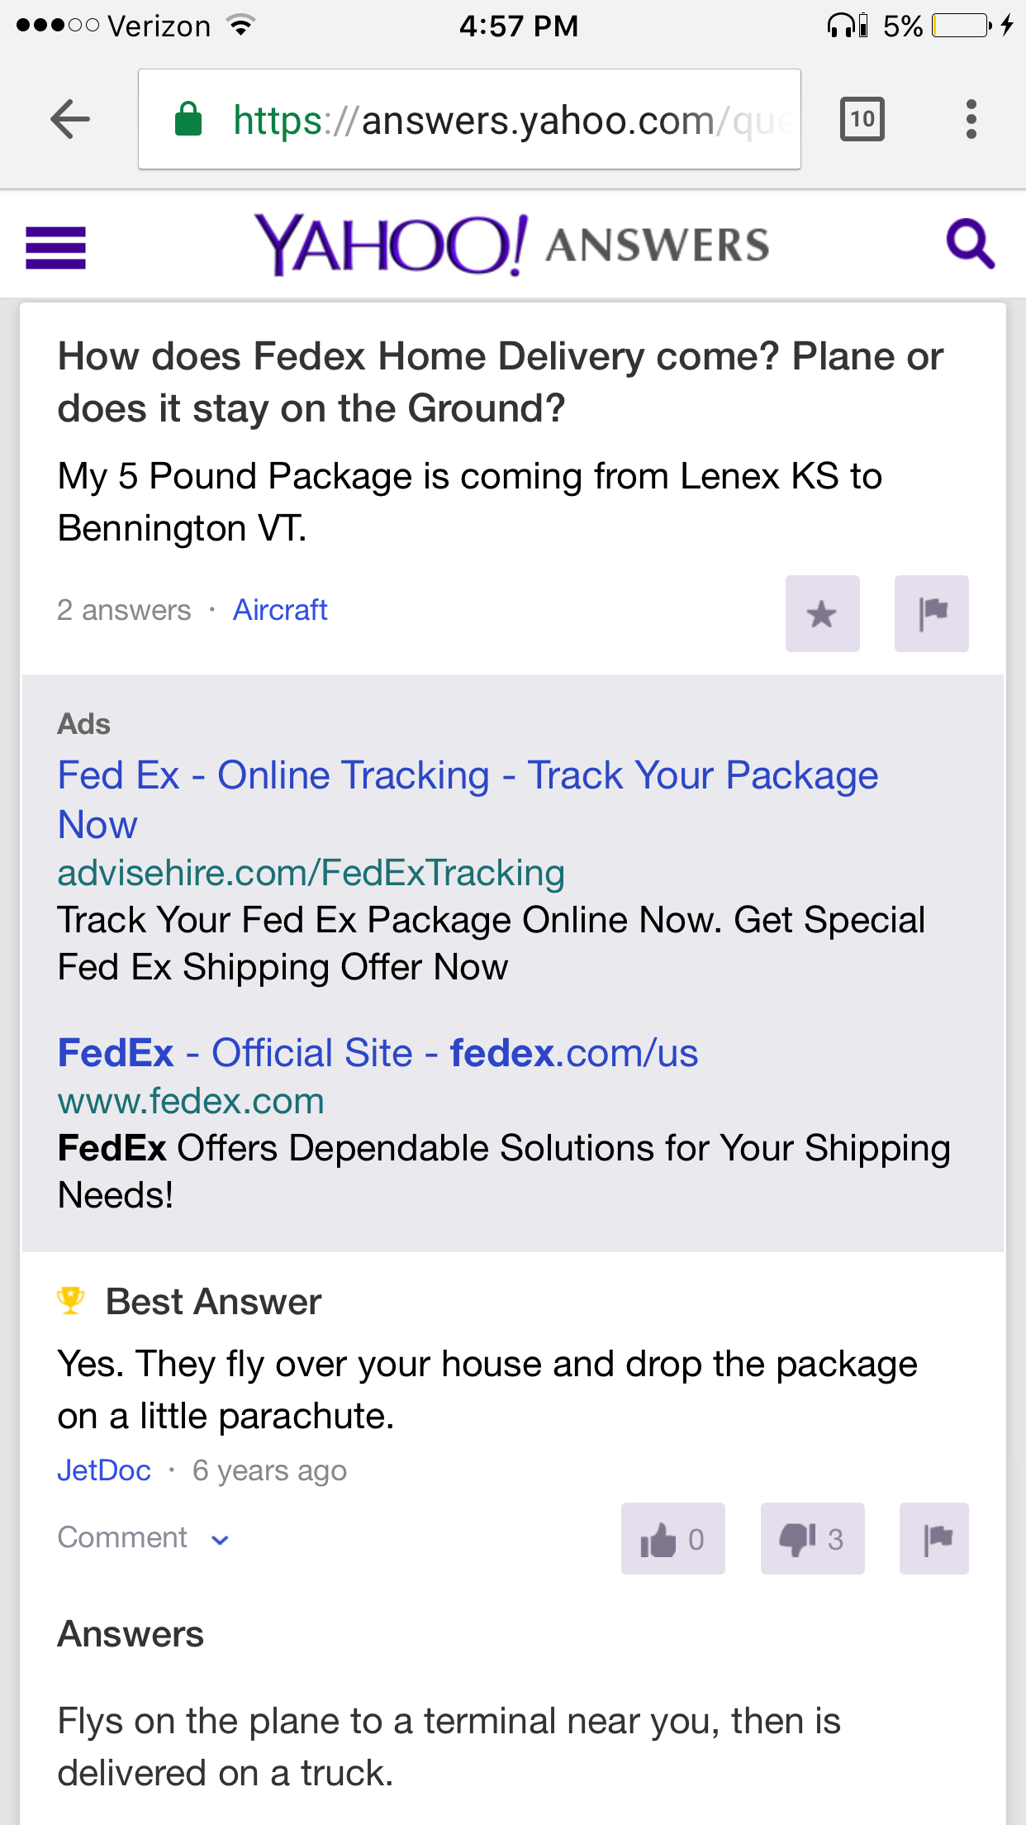The width and height of the screenshot is (1026, 1825).
Task: Star this question as a favorite
Action: [822, 614]
